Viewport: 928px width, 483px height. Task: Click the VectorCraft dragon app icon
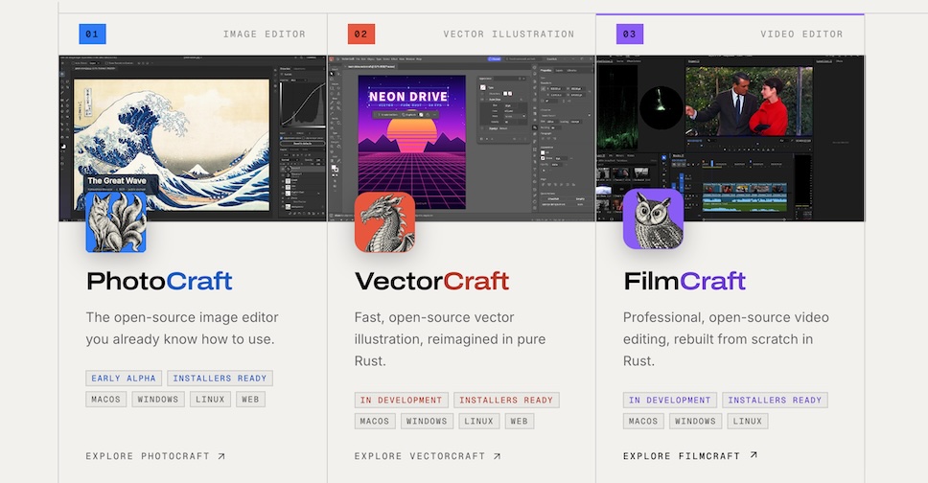point(384,222)
